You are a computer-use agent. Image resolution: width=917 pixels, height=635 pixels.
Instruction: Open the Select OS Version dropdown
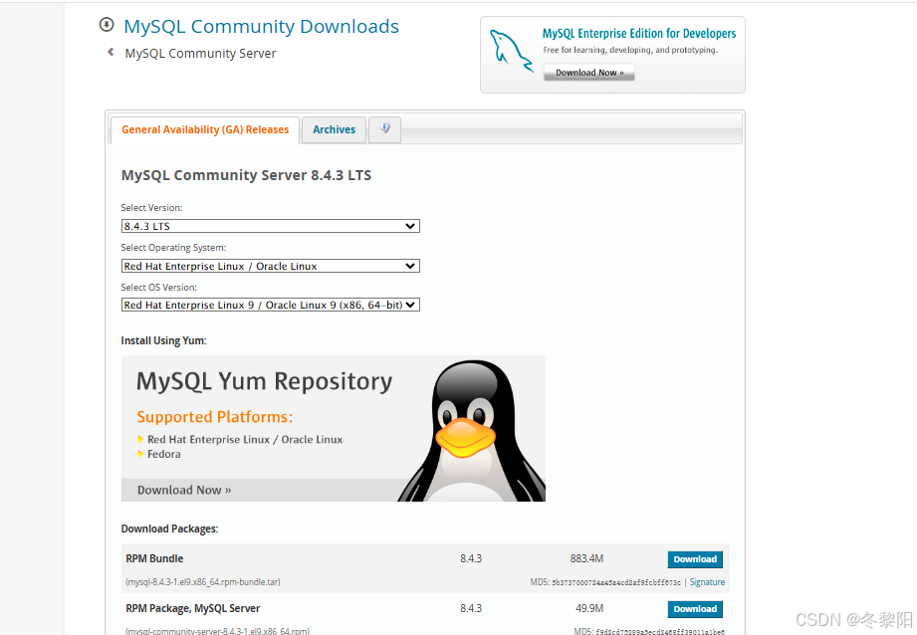(x=270, y=305)
